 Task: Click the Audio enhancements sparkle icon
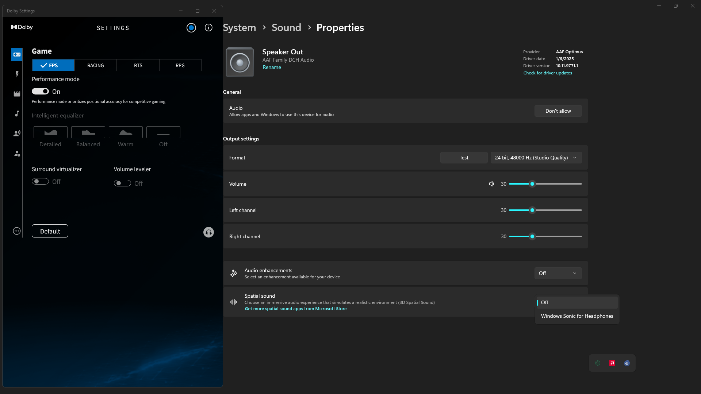(x=234, y=273)
